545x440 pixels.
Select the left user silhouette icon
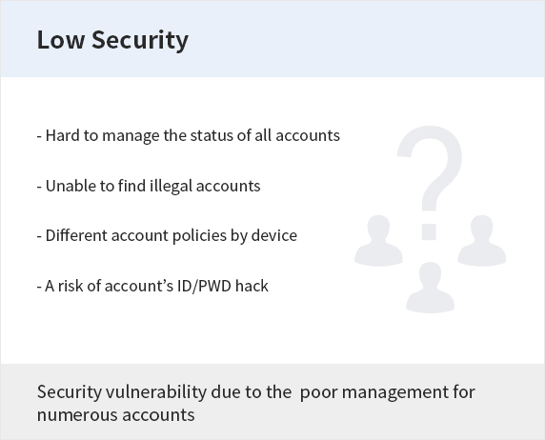tap(378, 241)
